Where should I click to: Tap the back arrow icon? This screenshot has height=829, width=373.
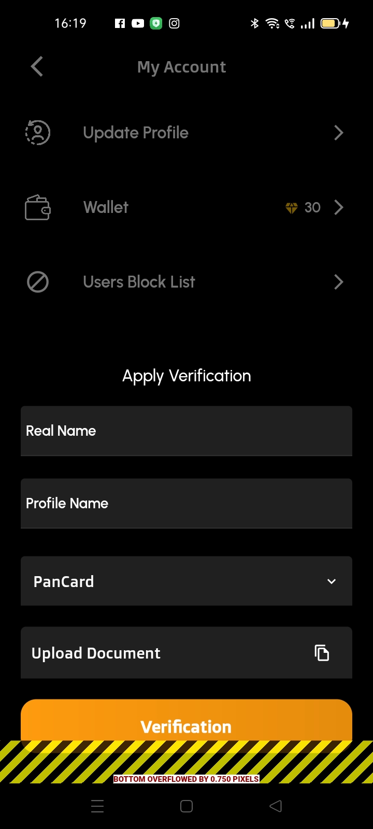(x=37, y=67)
